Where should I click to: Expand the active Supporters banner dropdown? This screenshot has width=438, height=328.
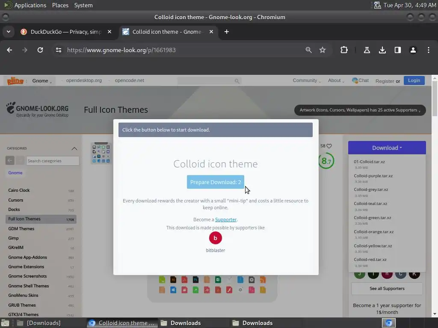tap(360, 110)
